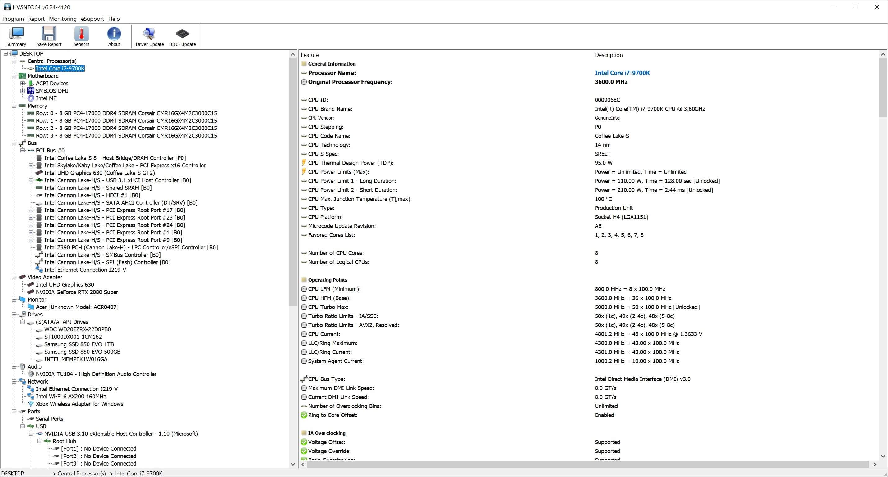Collapse the Memory tree node
The height and width of the screenshot is (477, 888).
[x=14, y=106]
